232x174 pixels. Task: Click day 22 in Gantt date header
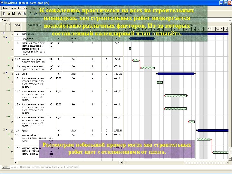coord(209,29)
